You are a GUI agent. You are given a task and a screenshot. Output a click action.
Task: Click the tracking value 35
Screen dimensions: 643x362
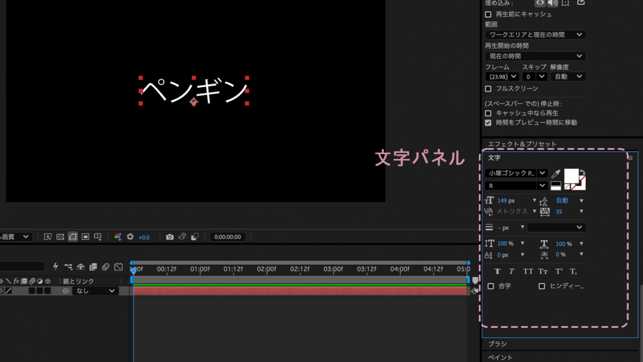(559, 212)
